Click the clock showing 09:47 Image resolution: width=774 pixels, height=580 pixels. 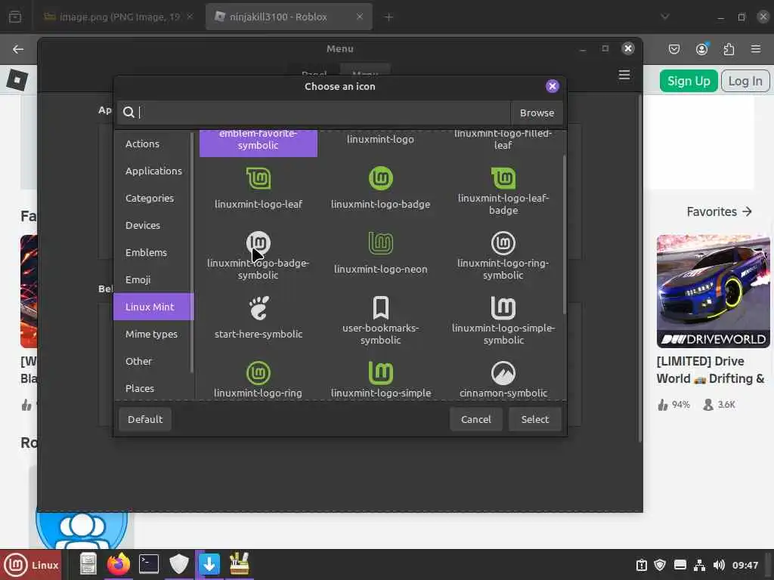[745, 565]
